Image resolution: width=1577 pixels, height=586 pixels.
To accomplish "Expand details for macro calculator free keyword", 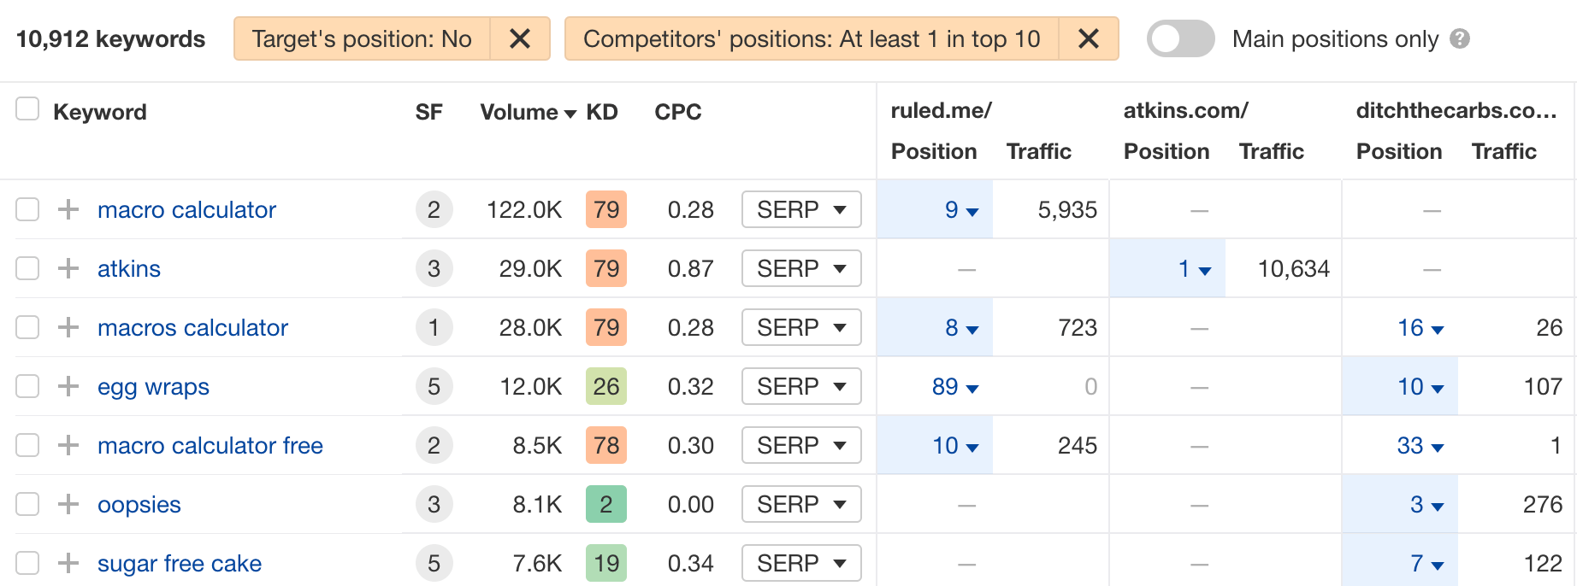I will point(67,445).
